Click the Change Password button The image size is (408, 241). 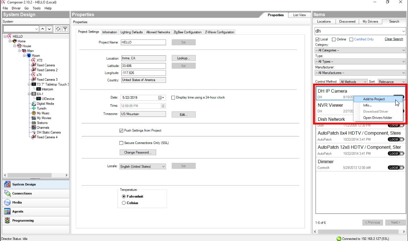[x=138, y=152]
